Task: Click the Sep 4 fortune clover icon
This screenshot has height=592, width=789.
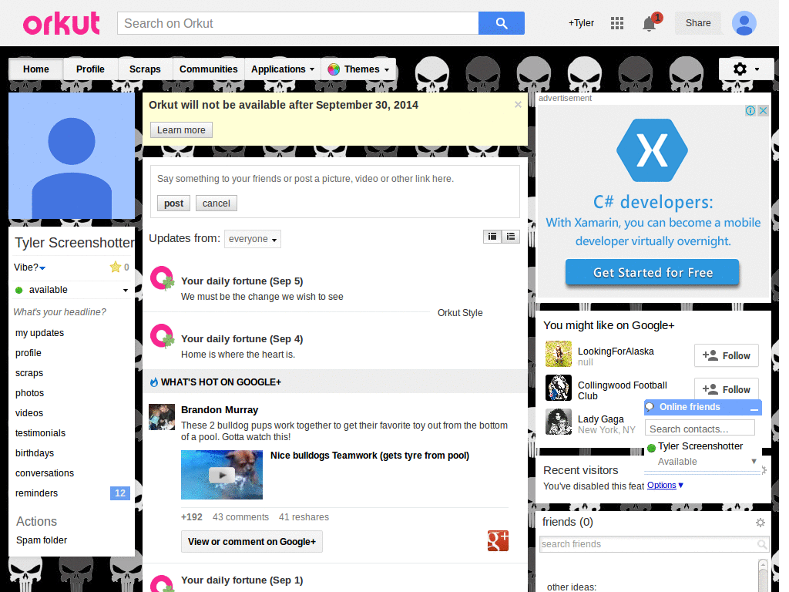Action: [163, 336]
